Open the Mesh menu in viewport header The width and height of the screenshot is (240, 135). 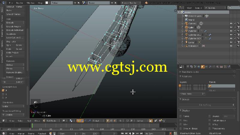(x=37, y=121)
